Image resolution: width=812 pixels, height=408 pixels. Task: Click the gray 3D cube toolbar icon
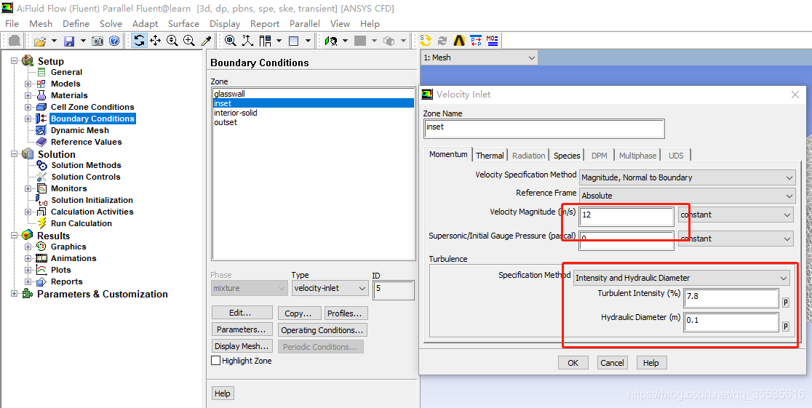tap(389, 41)
